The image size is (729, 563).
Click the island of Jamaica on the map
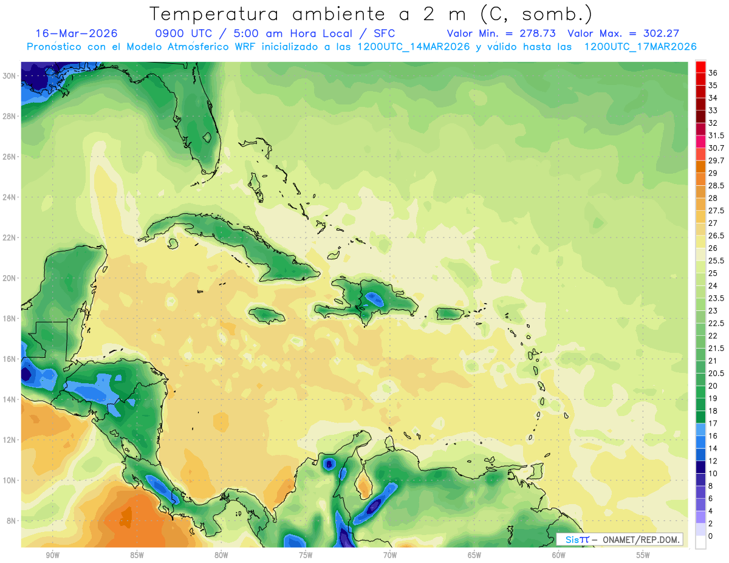pyautogui.click(x=267, y=315)
